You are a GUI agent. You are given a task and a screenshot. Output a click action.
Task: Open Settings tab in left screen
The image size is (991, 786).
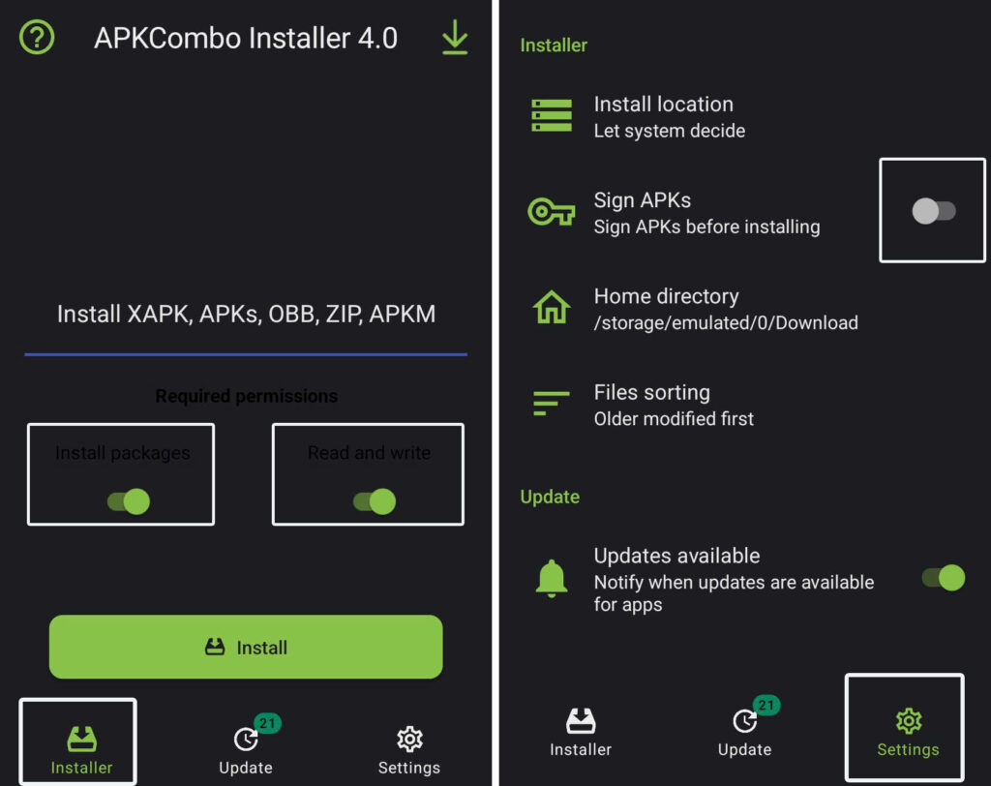(409, 750)
